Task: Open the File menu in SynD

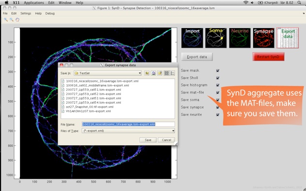Action: pos(5,14)
